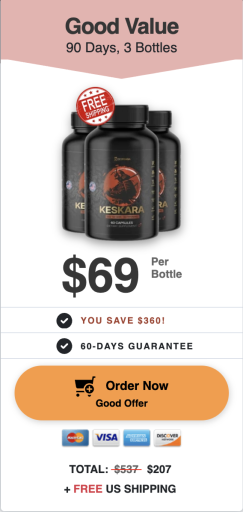
Task: Click the crossed-out $537 total price
Action: 125,469
